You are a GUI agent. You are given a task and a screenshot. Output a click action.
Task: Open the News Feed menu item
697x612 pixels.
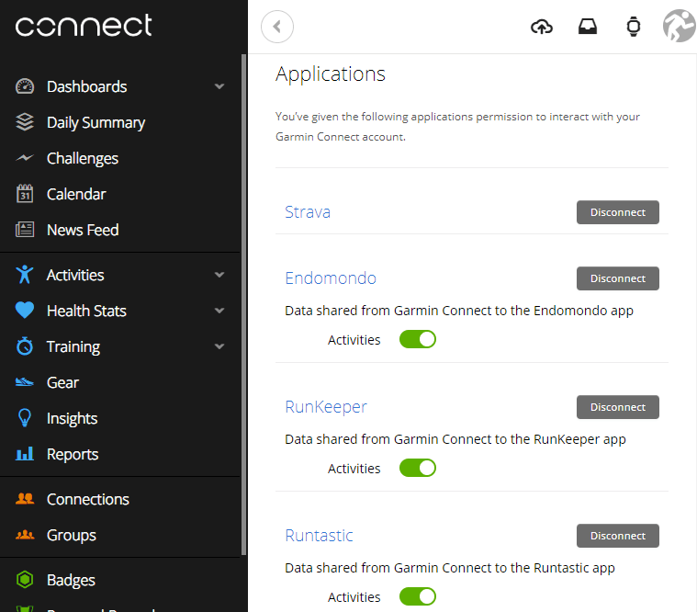pyautogui.click(x=83, y=230)
